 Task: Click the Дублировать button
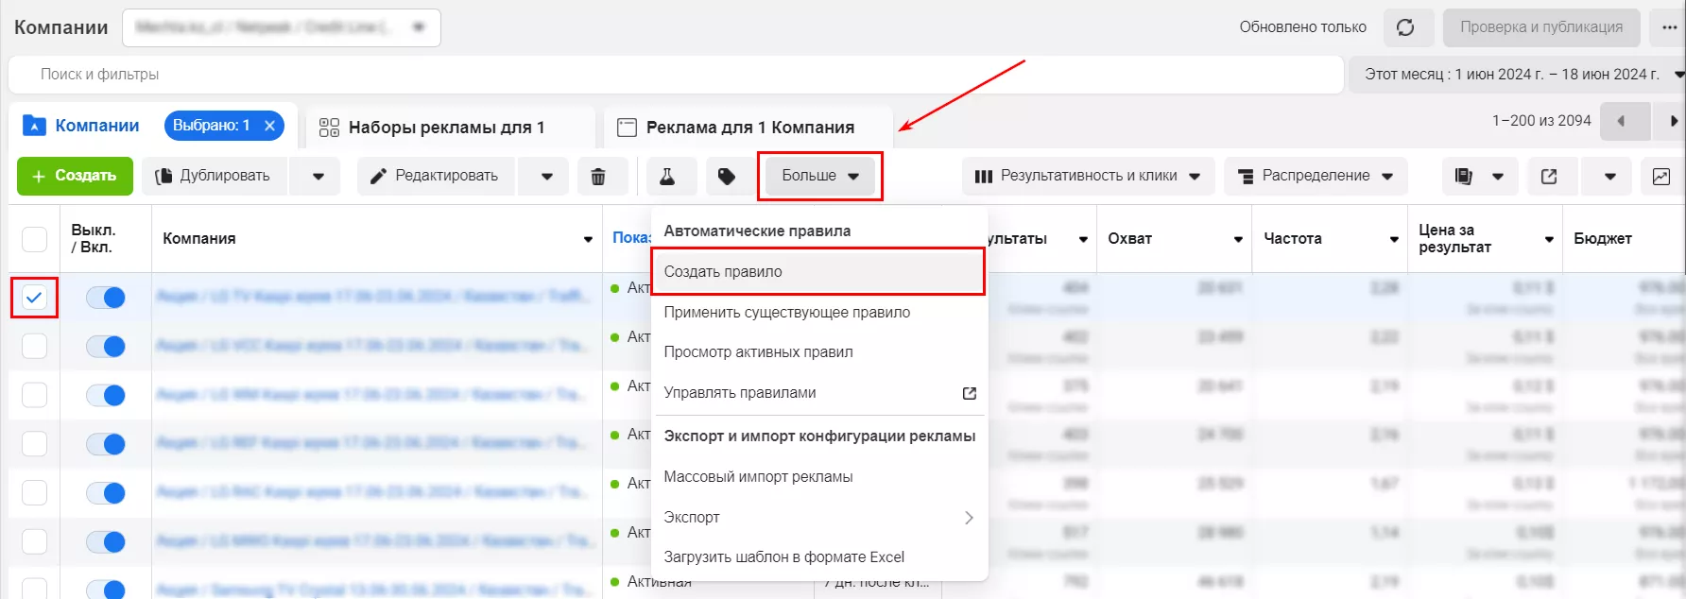(214, 176)
